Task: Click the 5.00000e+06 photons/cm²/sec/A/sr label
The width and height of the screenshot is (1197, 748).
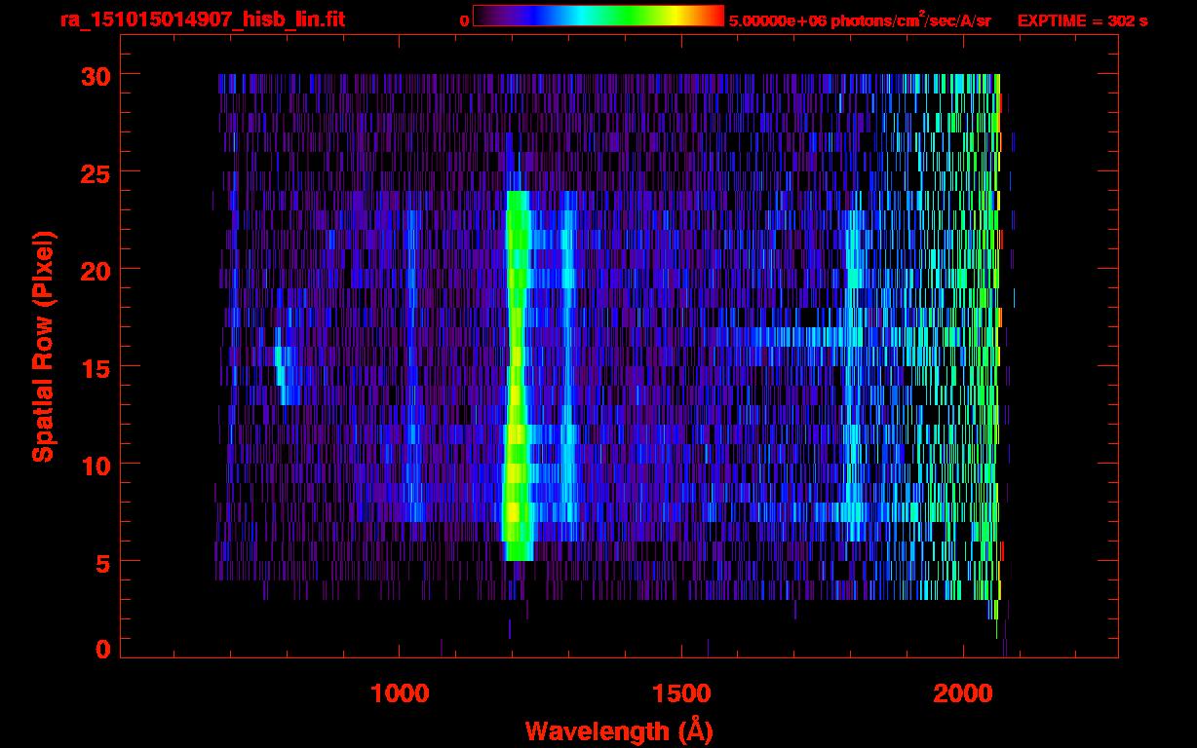Action: [x=860, y=19]
